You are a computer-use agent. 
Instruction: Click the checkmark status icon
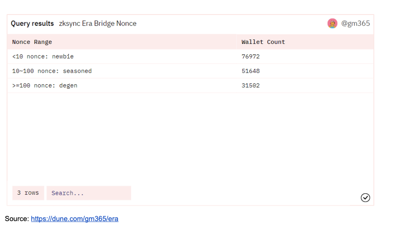[365, 197]
